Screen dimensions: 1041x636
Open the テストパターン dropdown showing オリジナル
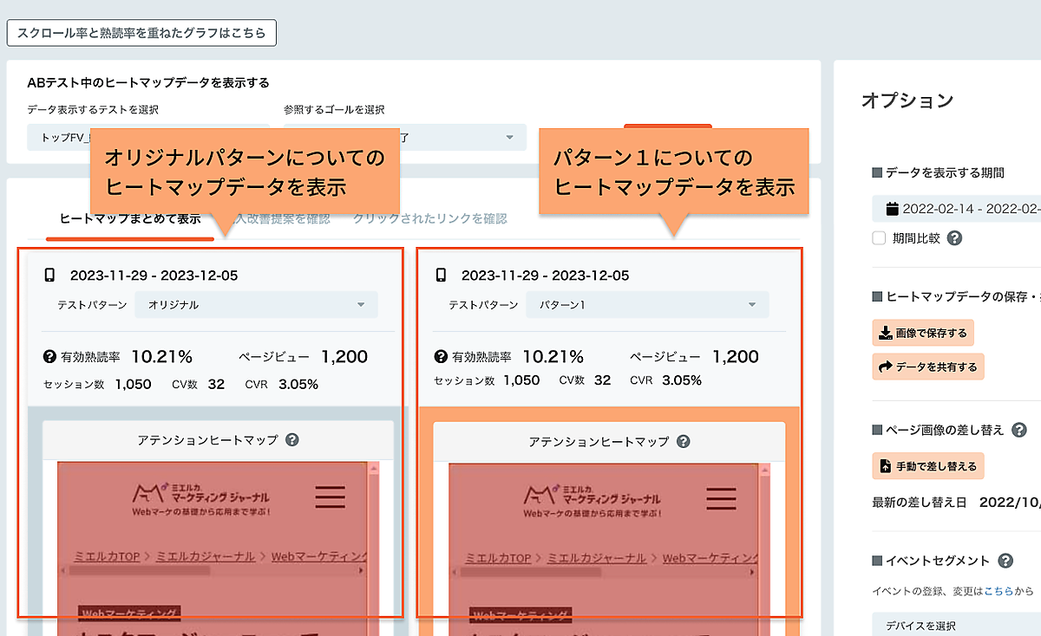(x=256, y=305)
